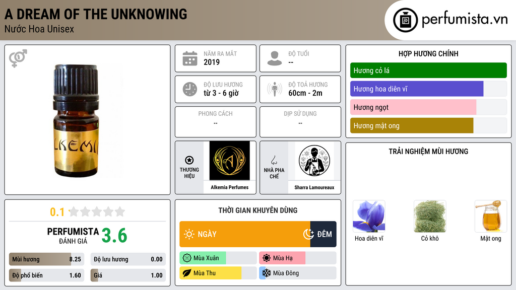
Task: Select the Hoa diên vĩ iris note image
Action: point(369,216)
